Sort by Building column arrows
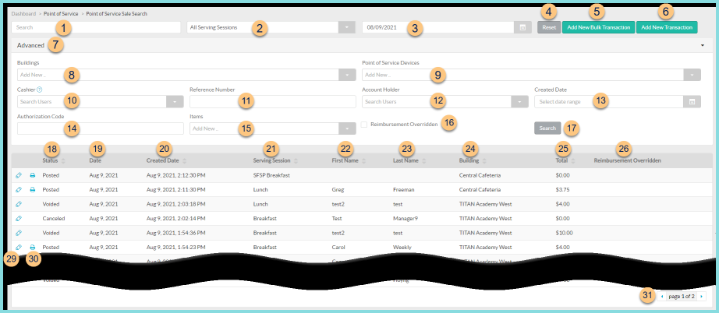Viewport: 719px width, 313px height. (x=484, y=161)
